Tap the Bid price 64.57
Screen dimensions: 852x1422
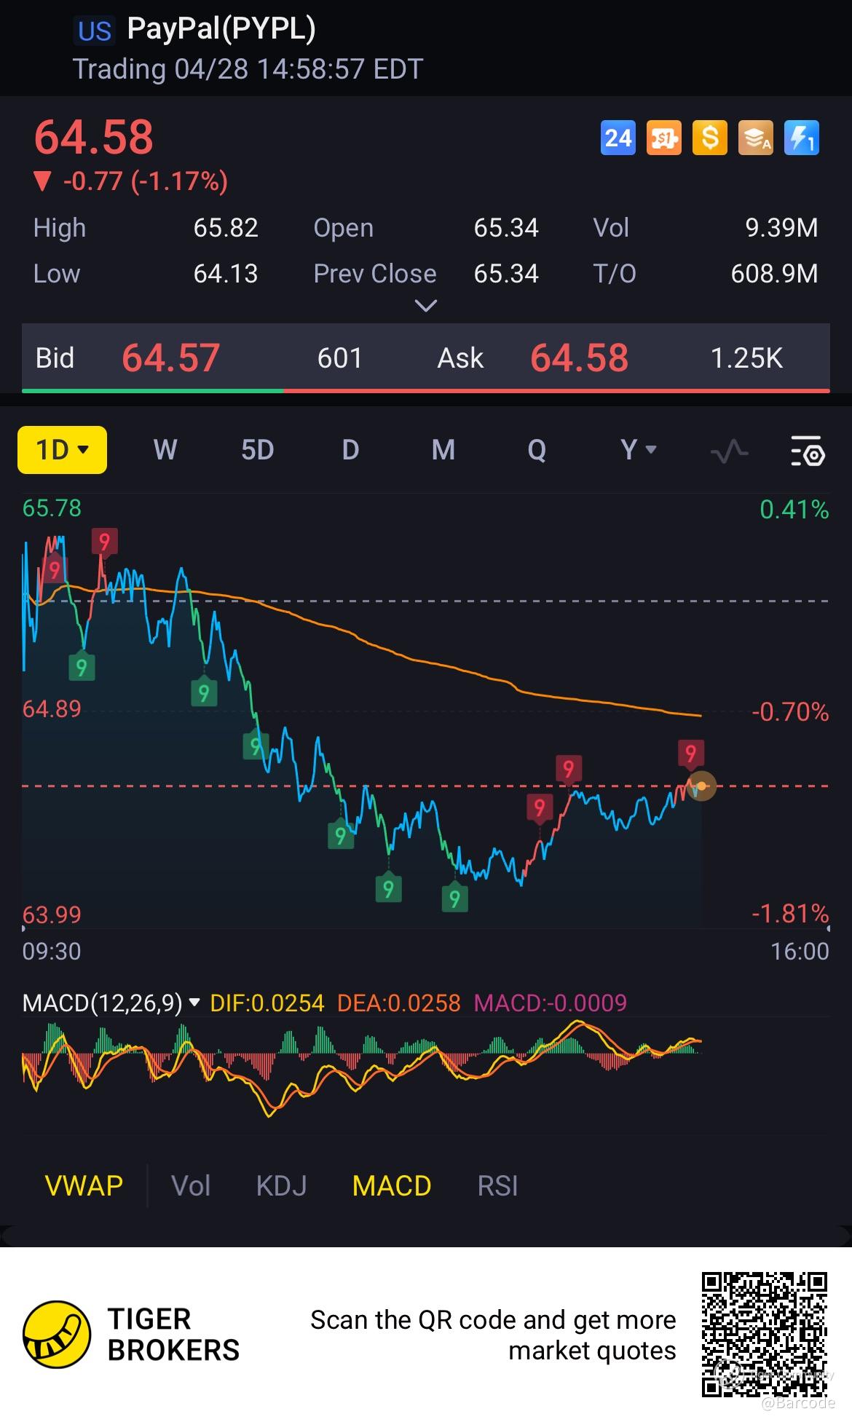170,358
